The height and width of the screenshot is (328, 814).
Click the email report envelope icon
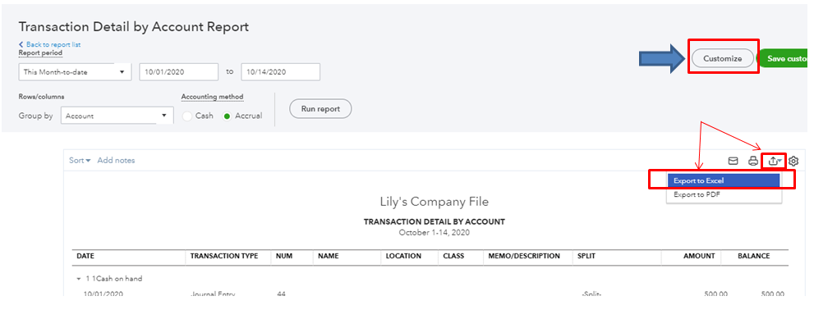tap(734, 161)
